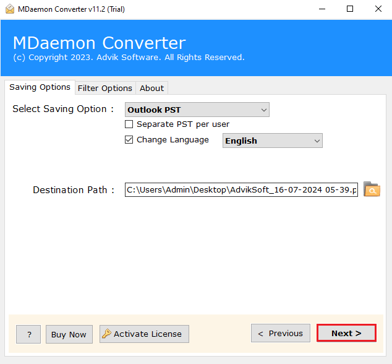
Task: Click the MDaemon Converter envelope title icon
Action: [10, 9]
